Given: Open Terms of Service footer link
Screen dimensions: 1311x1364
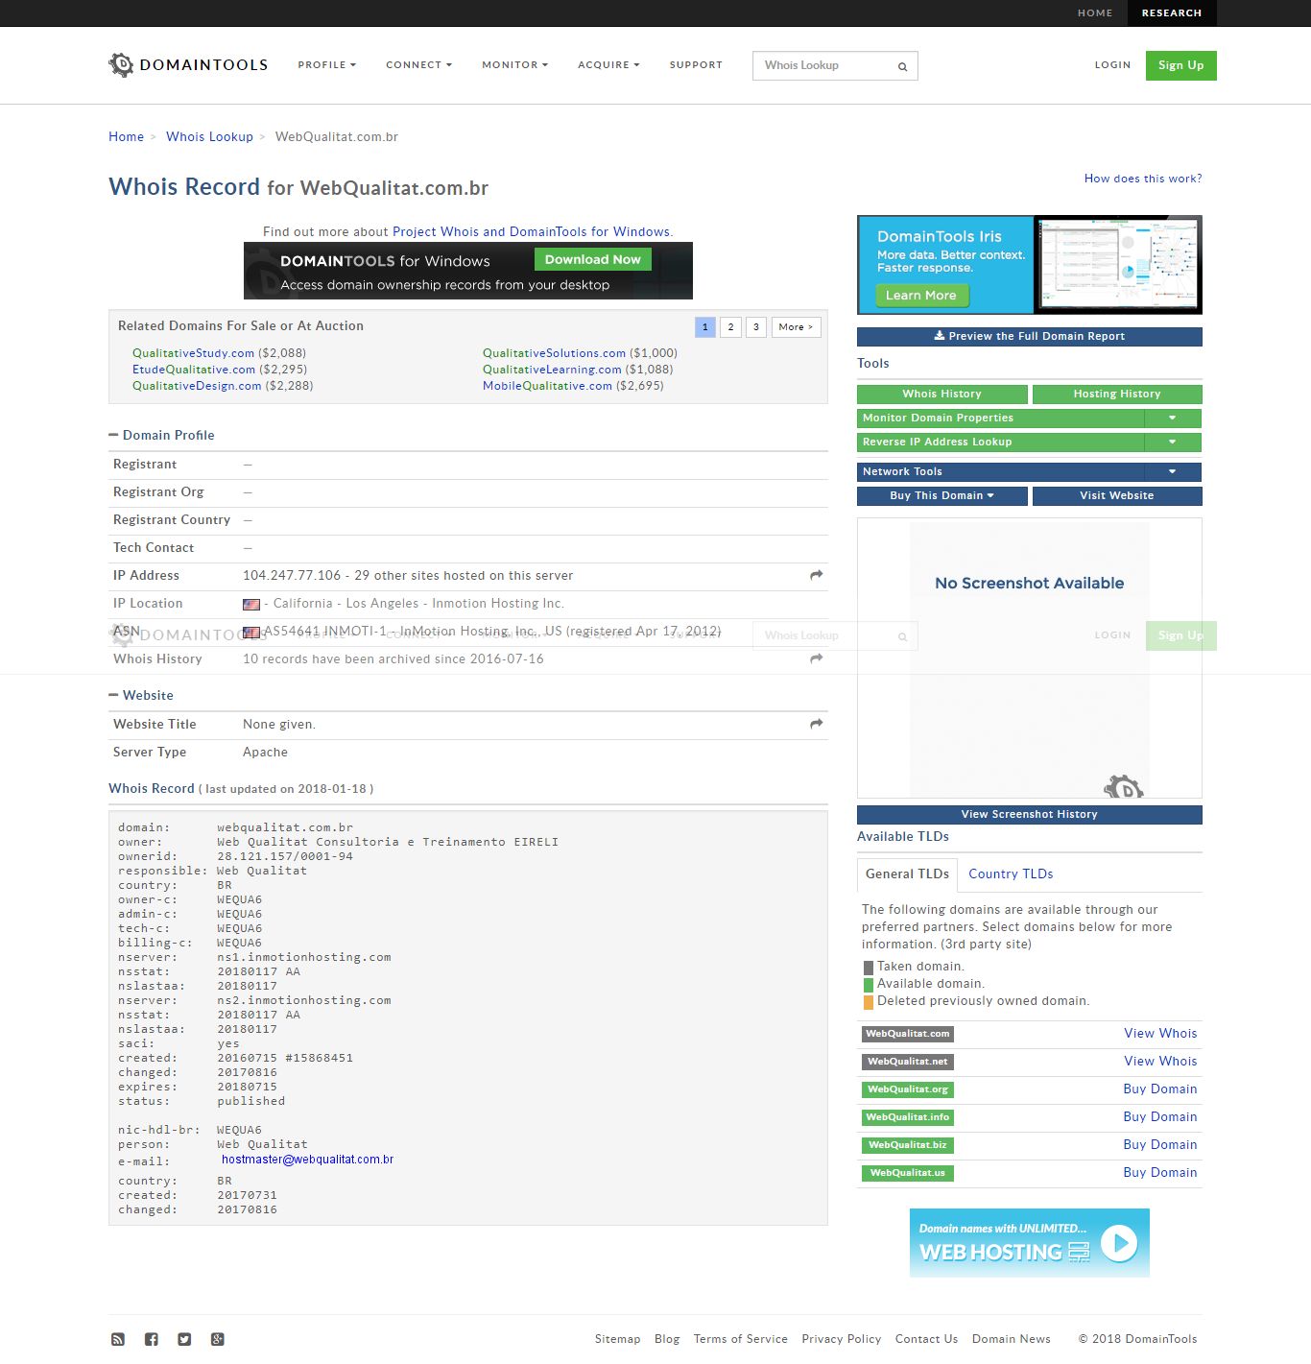Looking at the screenshot, I should coord(741,1339).
